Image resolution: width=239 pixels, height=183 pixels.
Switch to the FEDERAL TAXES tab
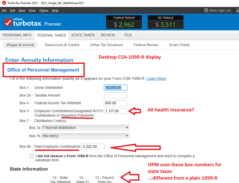[x=51, y=35]
